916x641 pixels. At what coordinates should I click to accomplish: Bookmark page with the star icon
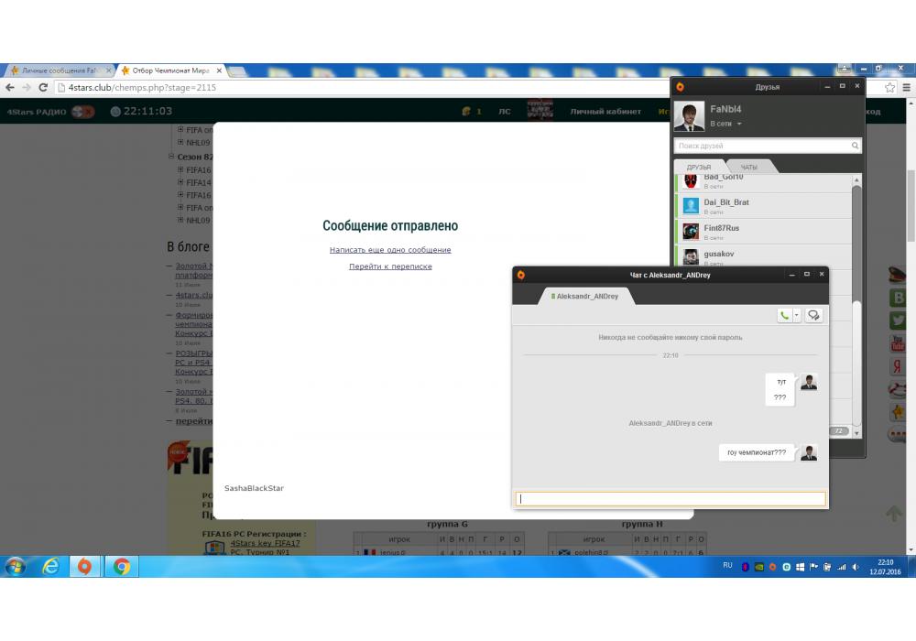pyautogui.click(x=889, y=88)
